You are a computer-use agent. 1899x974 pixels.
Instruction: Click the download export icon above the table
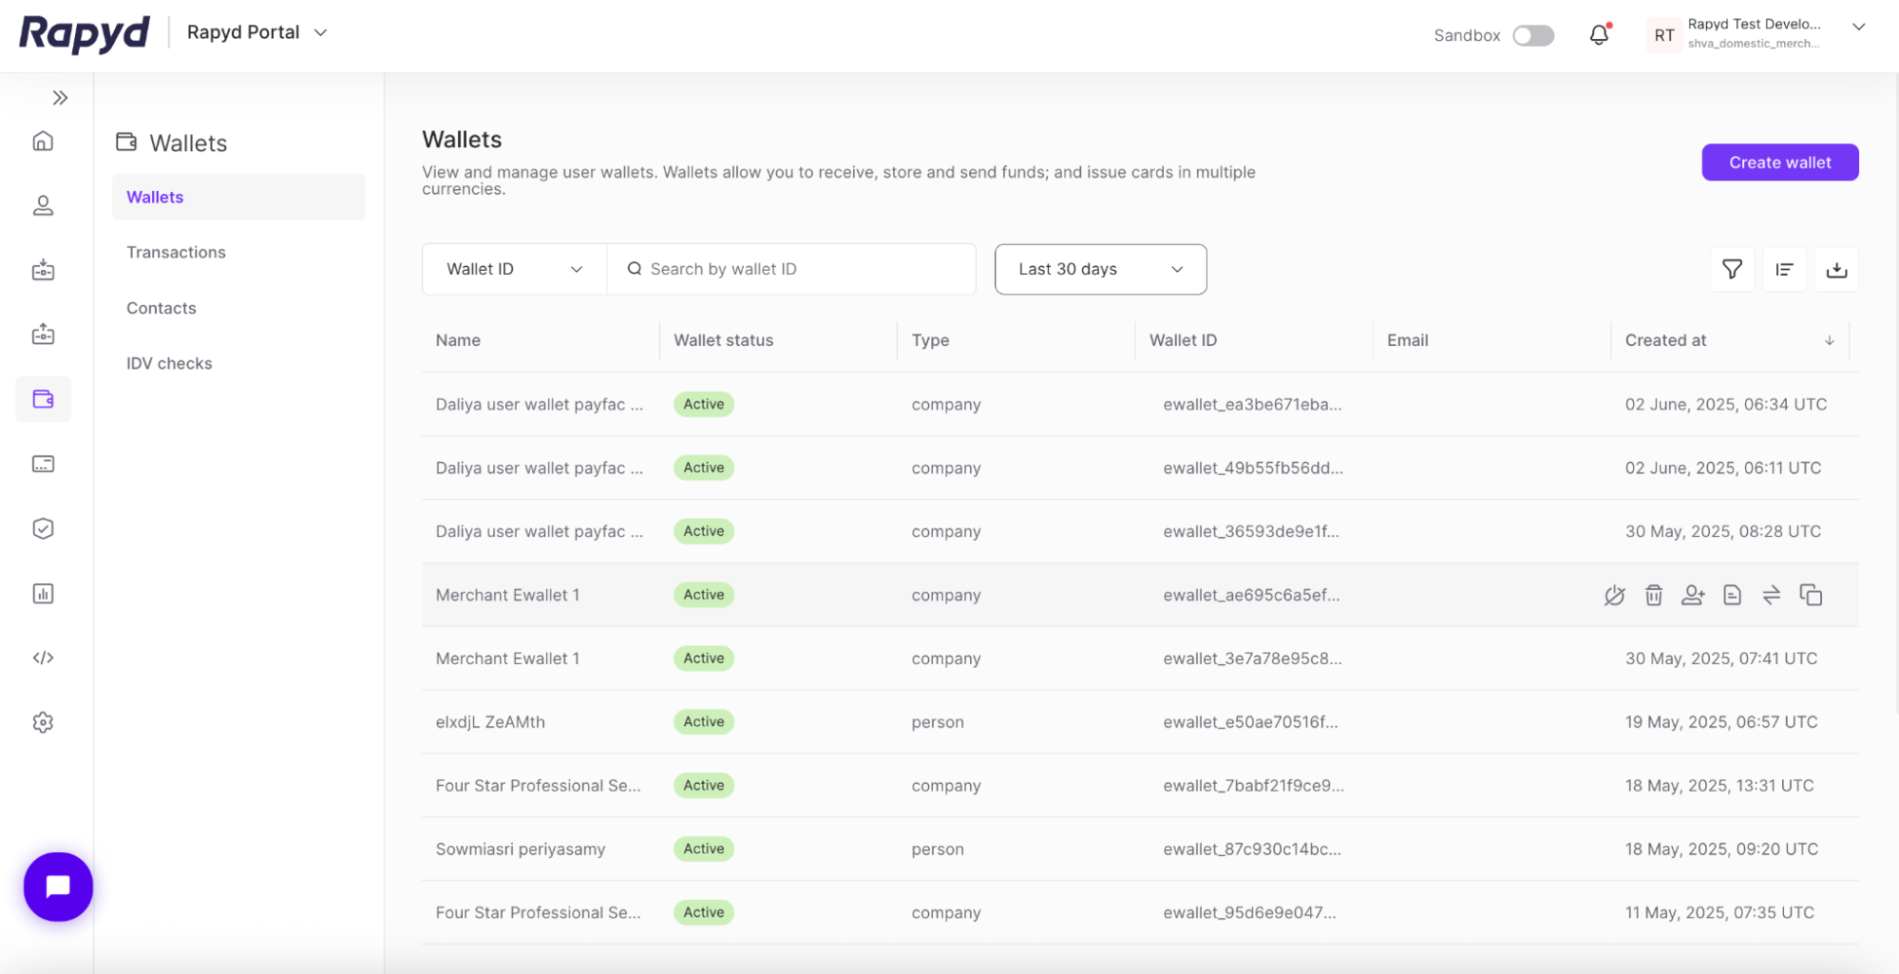[1836, 269]
